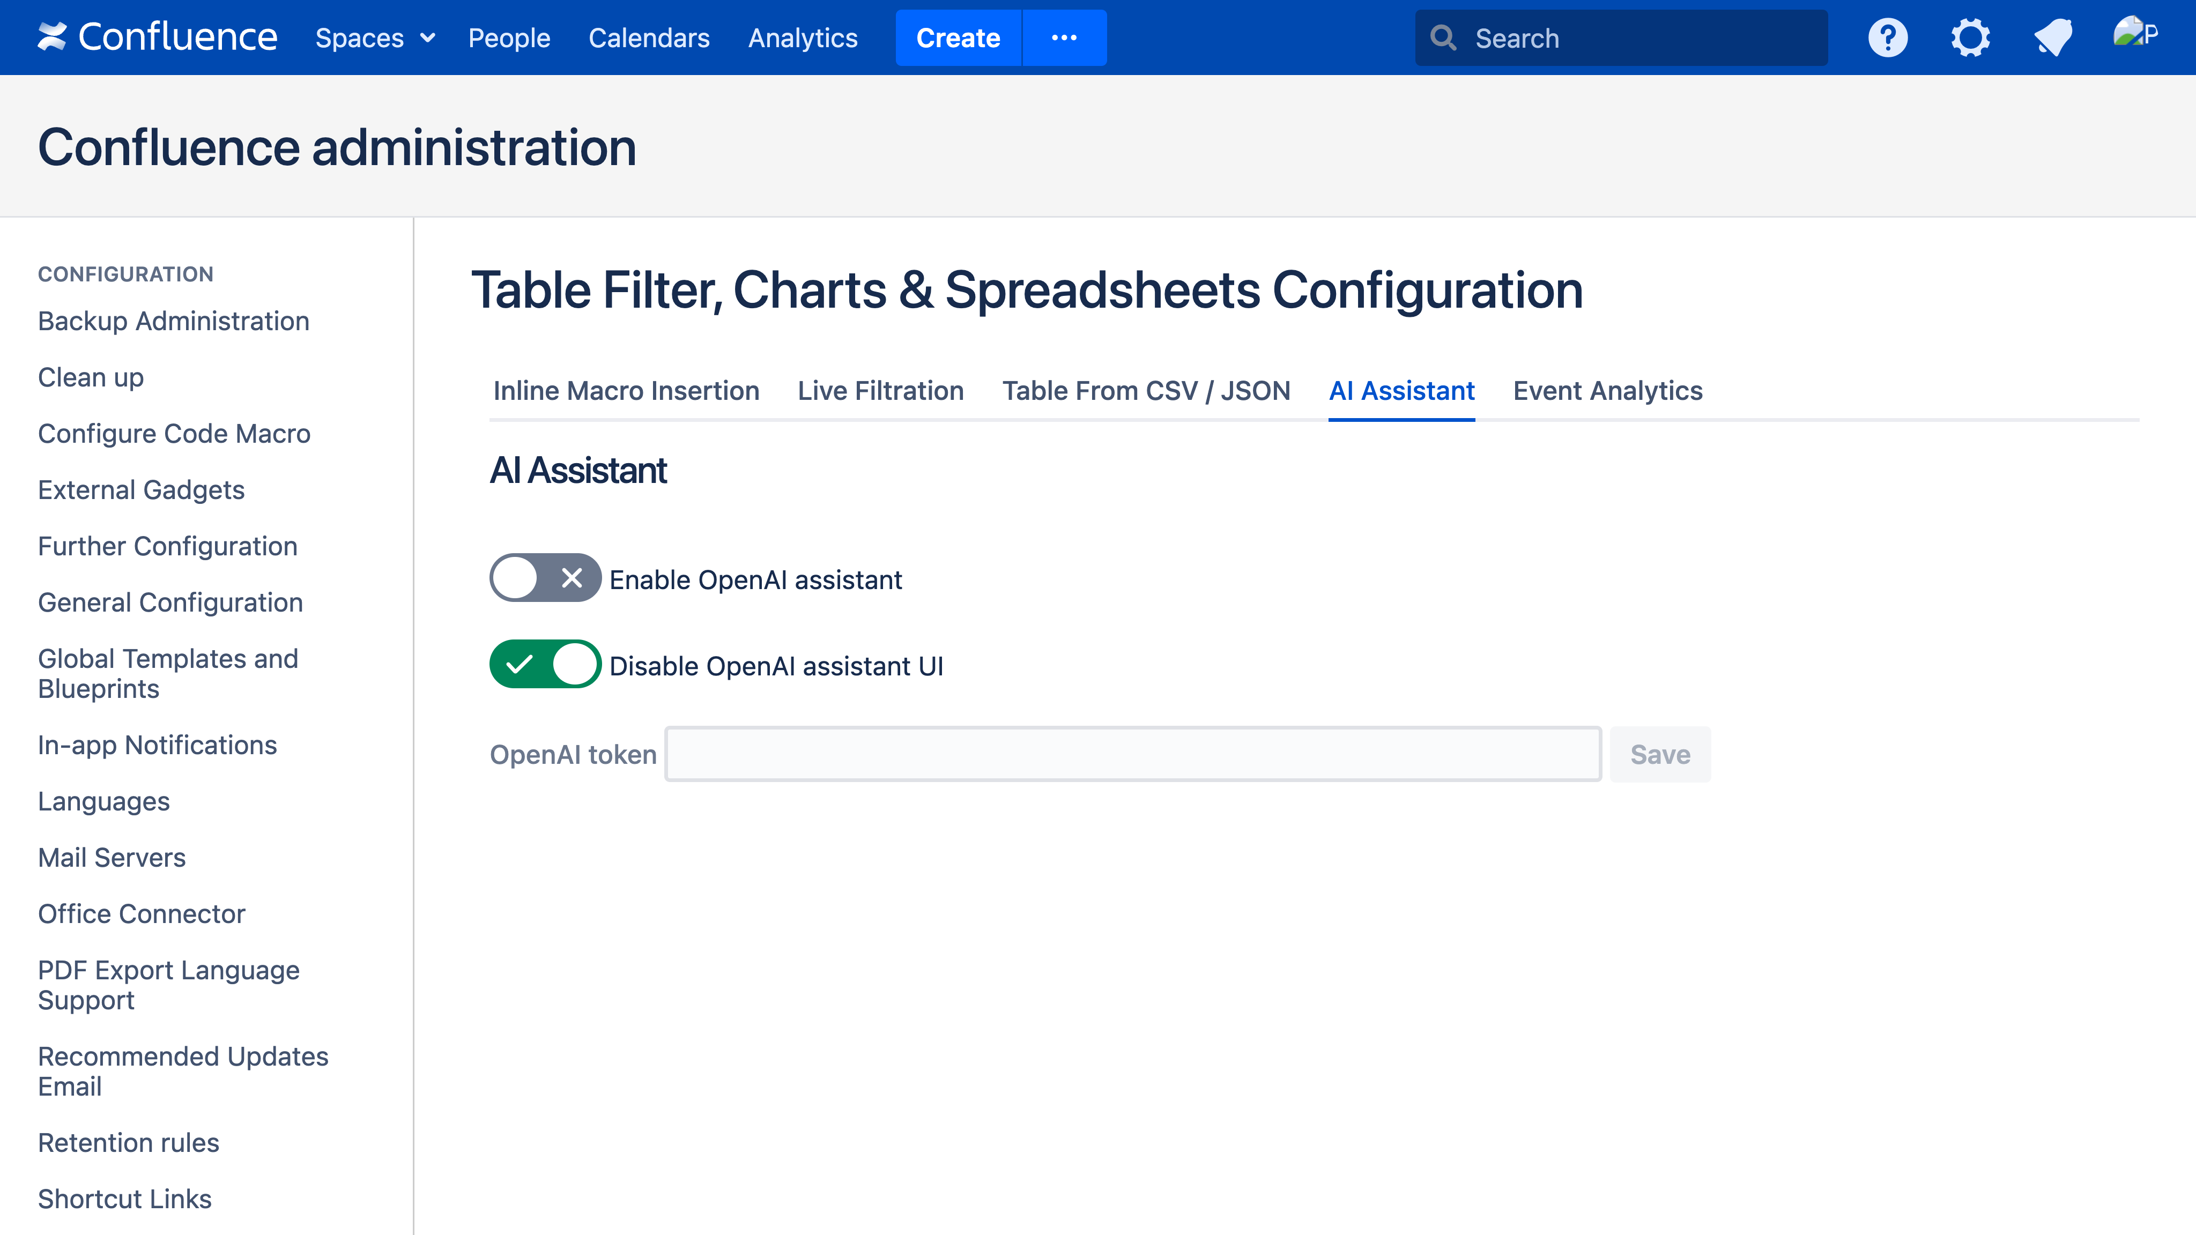2196x1235 pixels.
Task: Open the Event Analytics tab
Action: click(x=1607, y=390)
